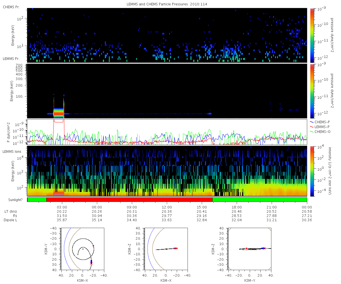Click the first green segment of the Sunlight bar

(37, 200)
